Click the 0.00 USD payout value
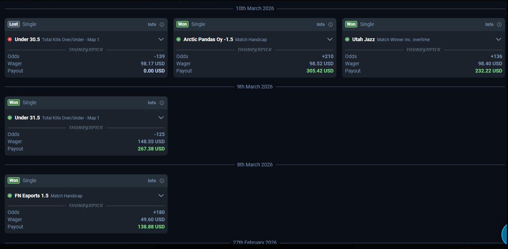Viewport: 508px width, 249px height. (154, 71)
